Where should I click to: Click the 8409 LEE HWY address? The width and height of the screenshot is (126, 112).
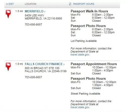(x=35, y=15)
